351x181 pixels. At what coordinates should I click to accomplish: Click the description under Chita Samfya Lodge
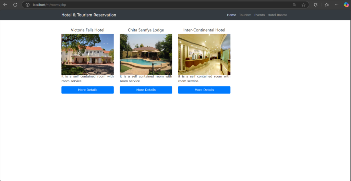[x=146, y=79]
